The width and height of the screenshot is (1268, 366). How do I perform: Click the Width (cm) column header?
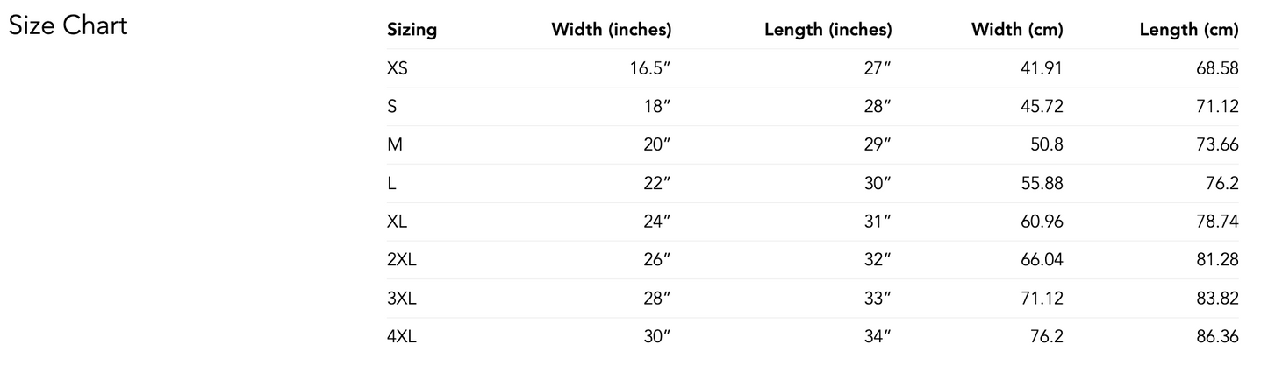coord(1017,30)
